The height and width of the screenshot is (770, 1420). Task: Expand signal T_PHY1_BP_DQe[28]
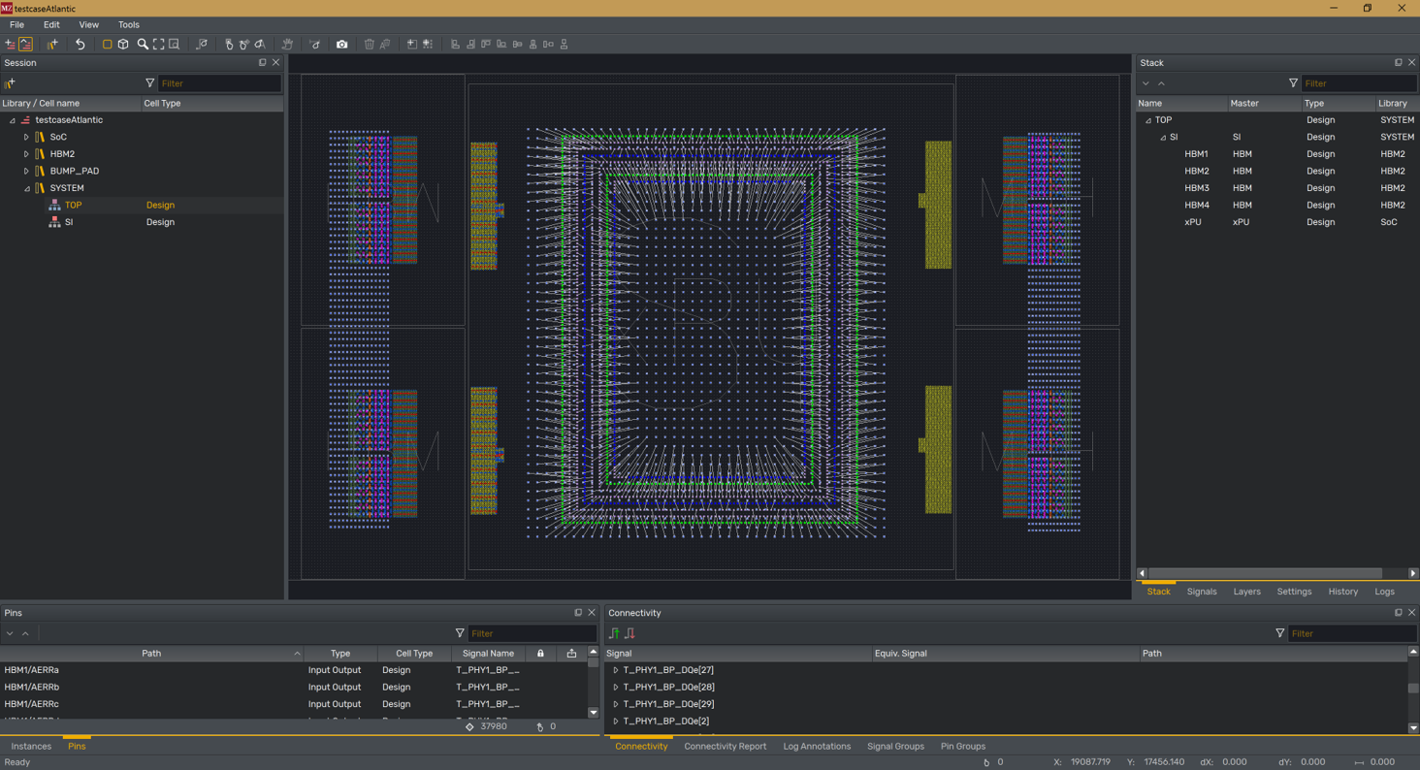pyautogui.click(x=616, y=688)
